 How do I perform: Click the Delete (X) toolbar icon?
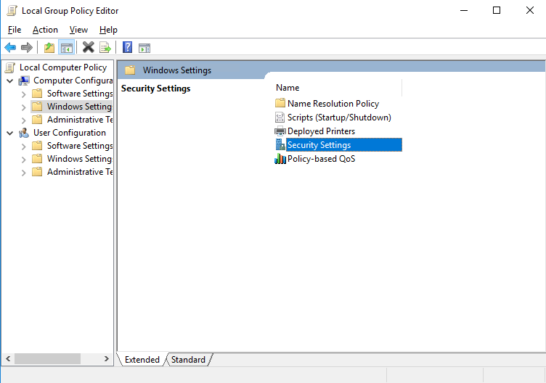(88, 48)
